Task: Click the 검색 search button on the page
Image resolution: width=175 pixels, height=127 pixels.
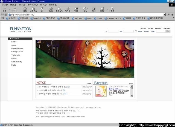Action: click(x=168, y=31)
